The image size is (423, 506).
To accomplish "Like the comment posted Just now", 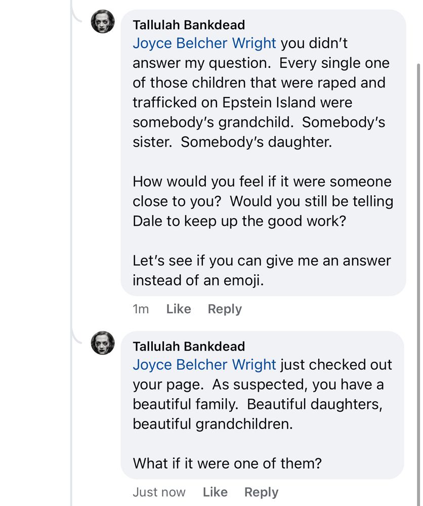I will pyautogui.click(x=215, y=492).
